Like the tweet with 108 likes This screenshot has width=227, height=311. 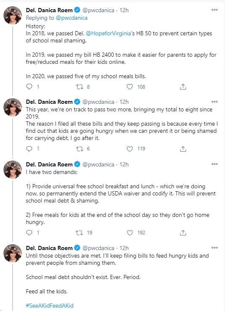tap(129, 87)
